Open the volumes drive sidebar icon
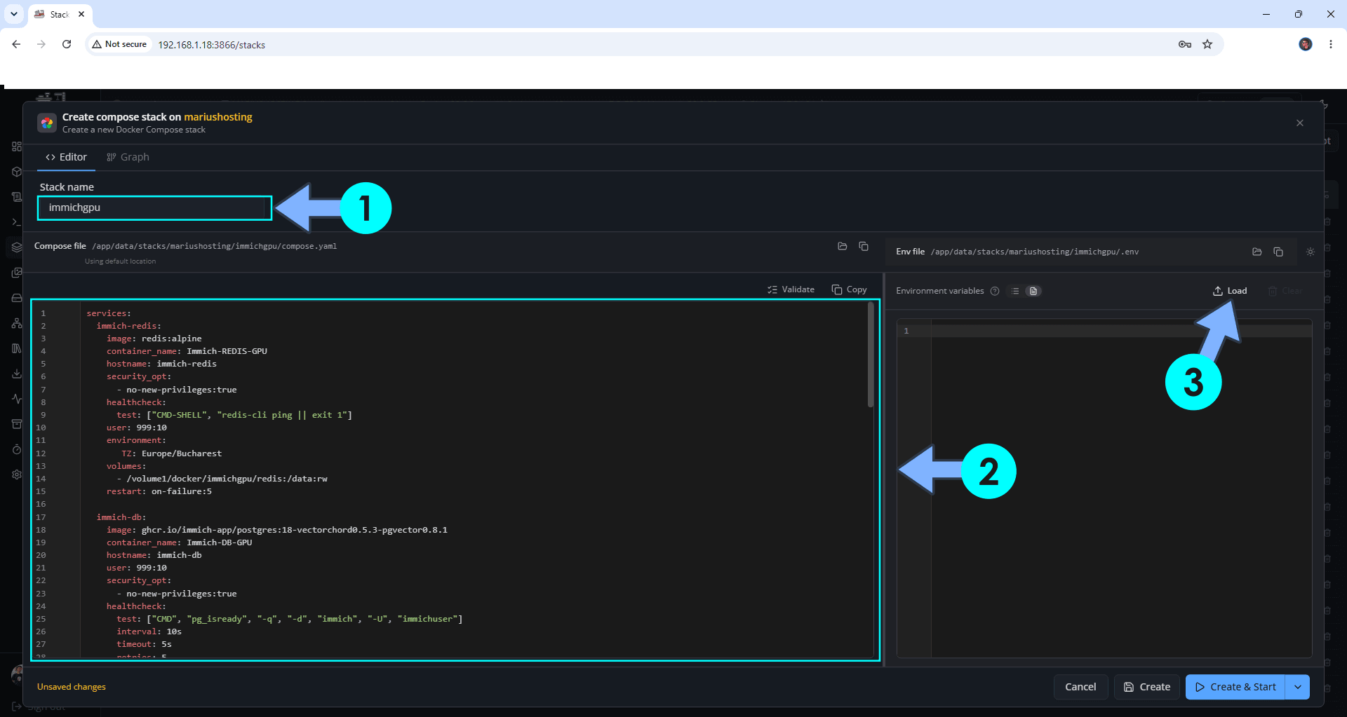 click(x=17, y=298)
